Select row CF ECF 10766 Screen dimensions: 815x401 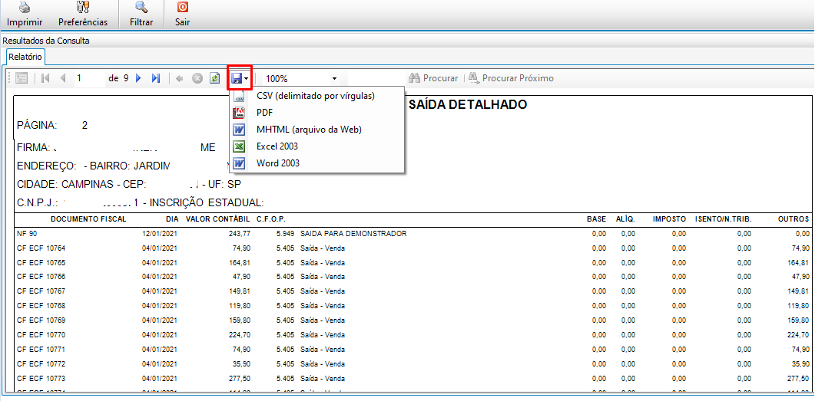[x=413, y=276]
